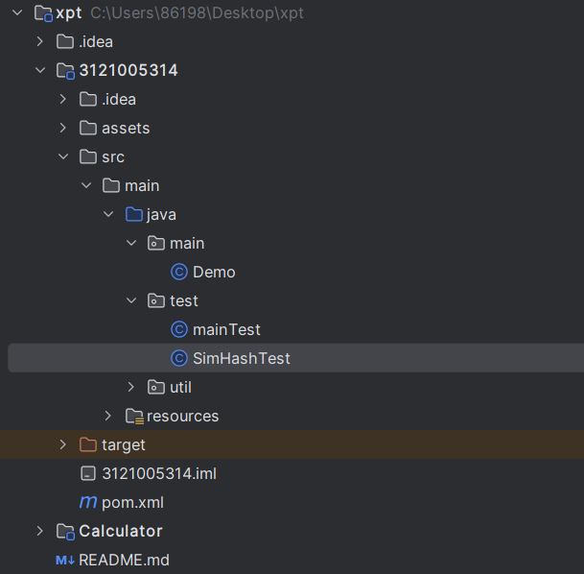Collapse the java source root chevron
Screen dimensions: 584x574
(108, 214)
